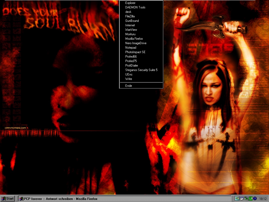269x202 pixels.
Task: Click the 18:12 taskbar clock
Action: [263, 199]
